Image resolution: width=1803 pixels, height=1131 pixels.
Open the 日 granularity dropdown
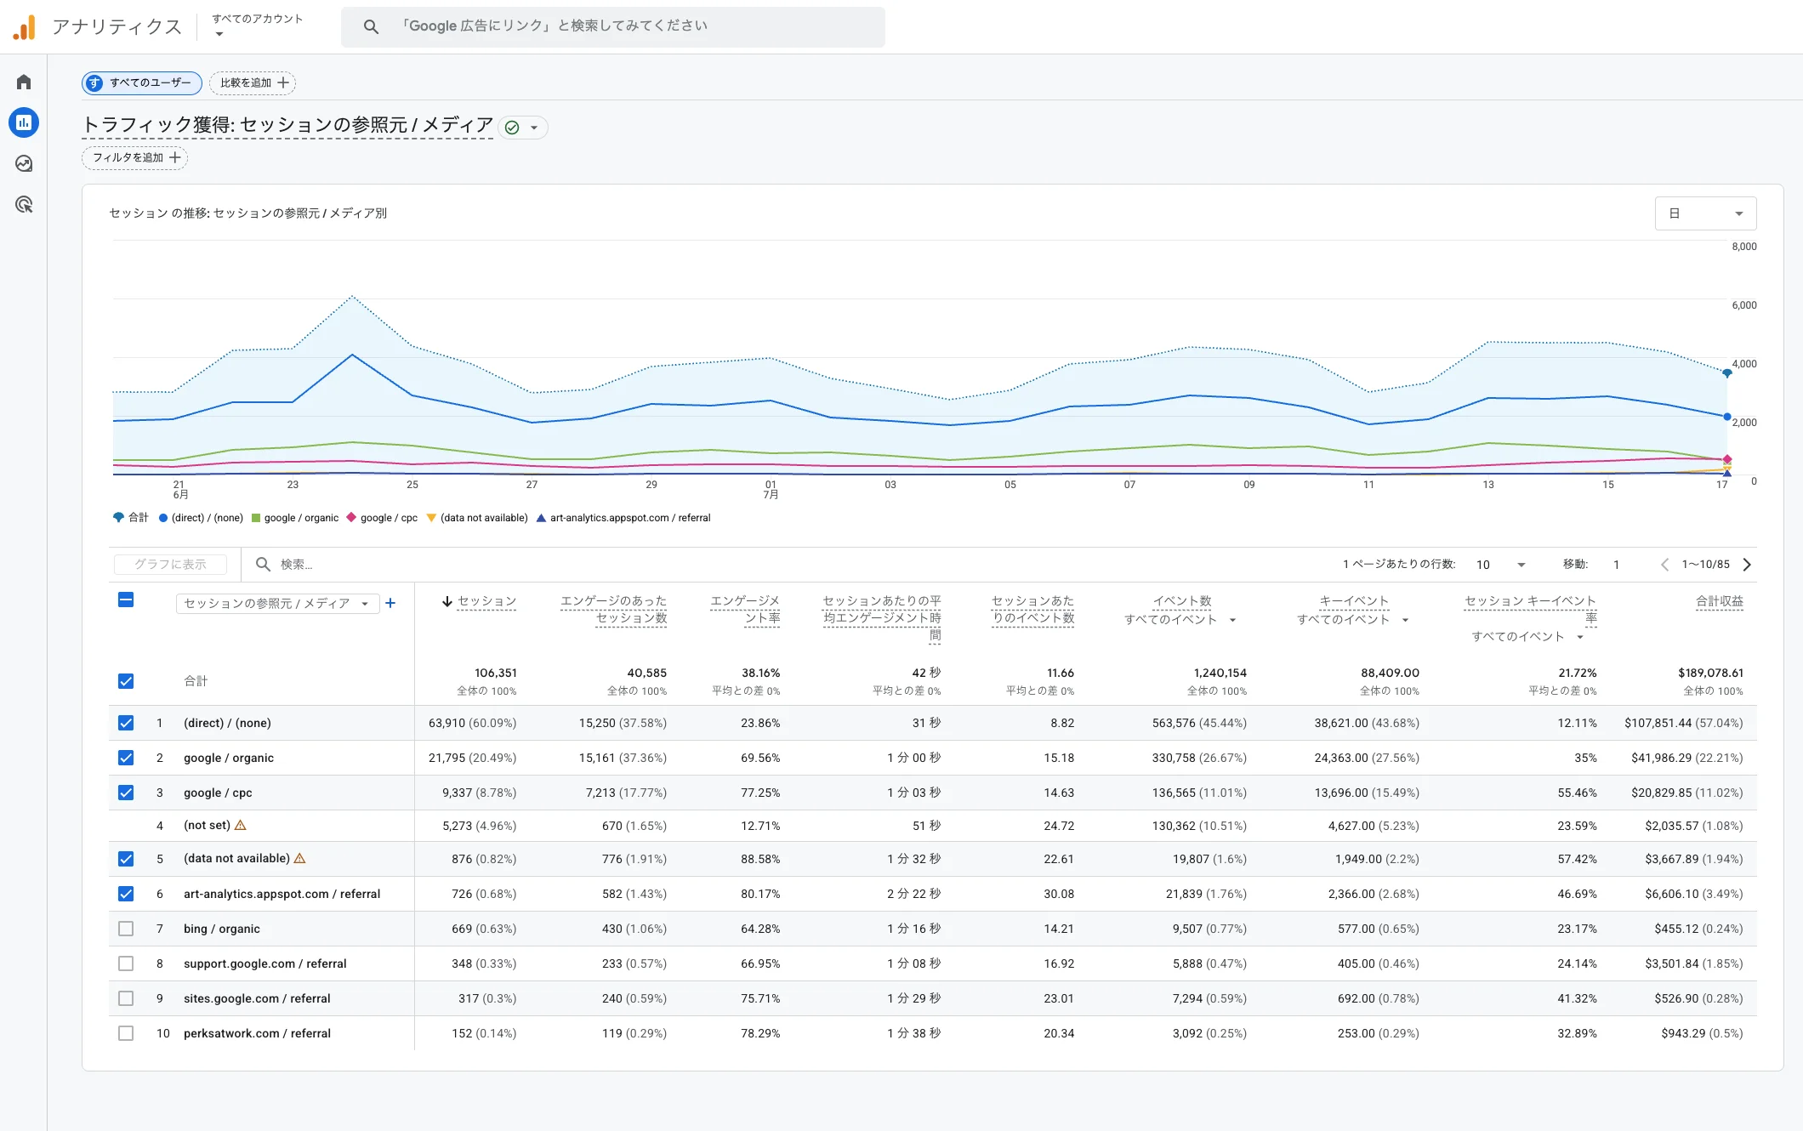click(x=1705, y=213)
